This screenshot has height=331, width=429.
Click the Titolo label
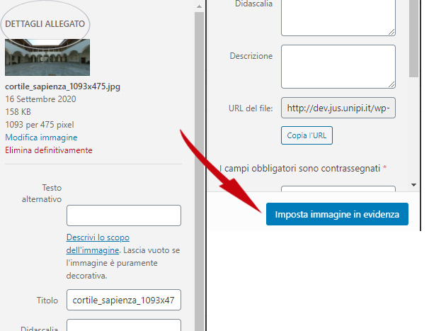[x=47, y=301]
